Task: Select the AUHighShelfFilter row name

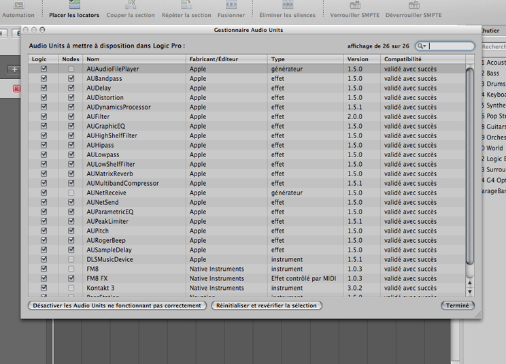Action: (x=112, y=135)
